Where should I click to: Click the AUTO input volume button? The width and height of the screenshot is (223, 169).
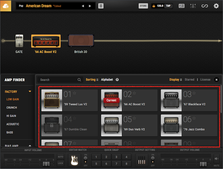coord(61,157)
